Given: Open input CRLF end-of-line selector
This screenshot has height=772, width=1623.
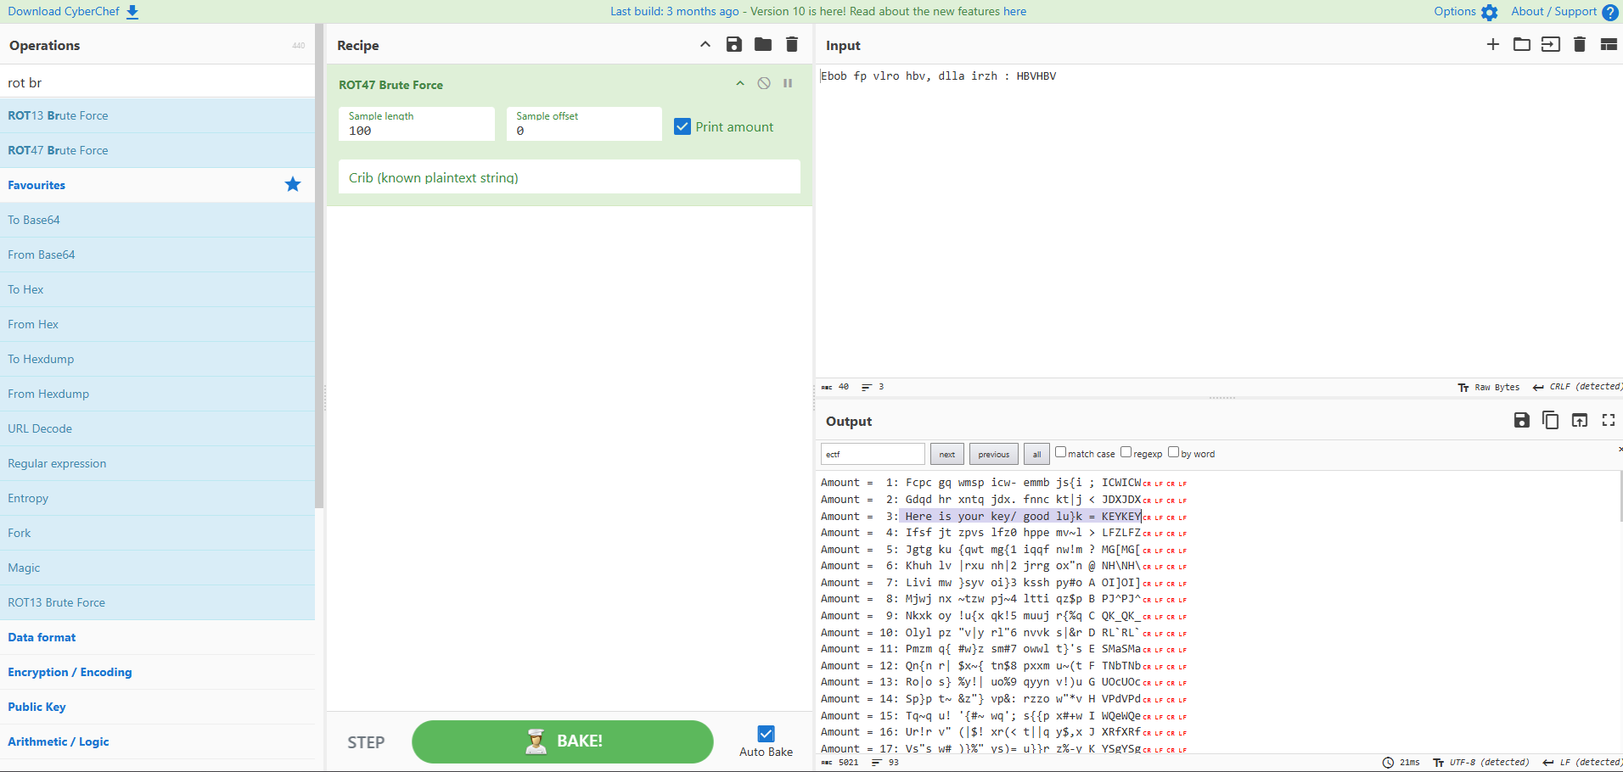Looking at the screenshot, I should (1576, 387).
